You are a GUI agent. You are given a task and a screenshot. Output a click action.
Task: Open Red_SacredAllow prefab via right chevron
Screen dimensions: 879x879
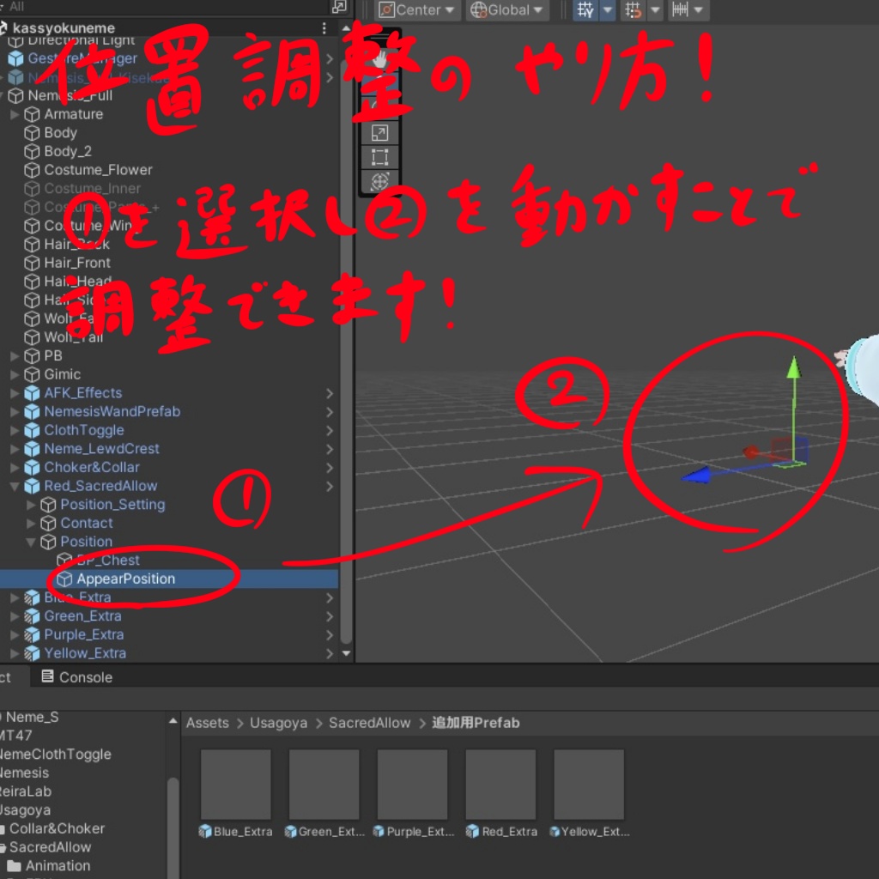pyautogui.click(x=330, y=487)
